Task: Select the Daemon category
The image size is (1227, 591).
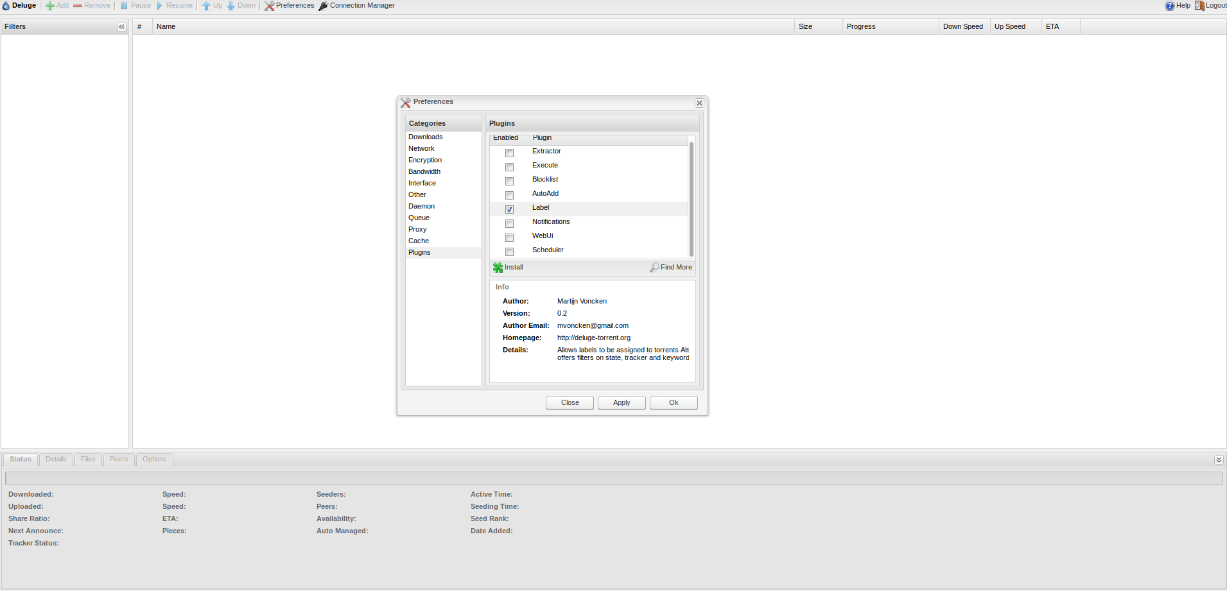Action: pos(443,206)
